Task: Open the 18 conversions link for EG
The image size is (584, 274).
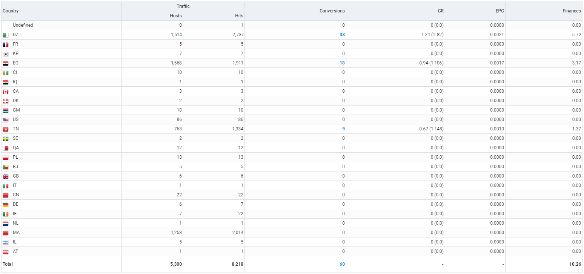Action: (342, 63)
